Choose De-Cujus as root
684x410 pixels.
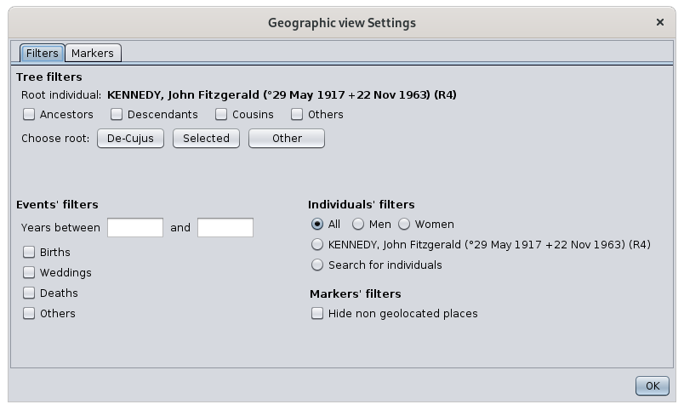pyautogui.click(x=130, y=139)
